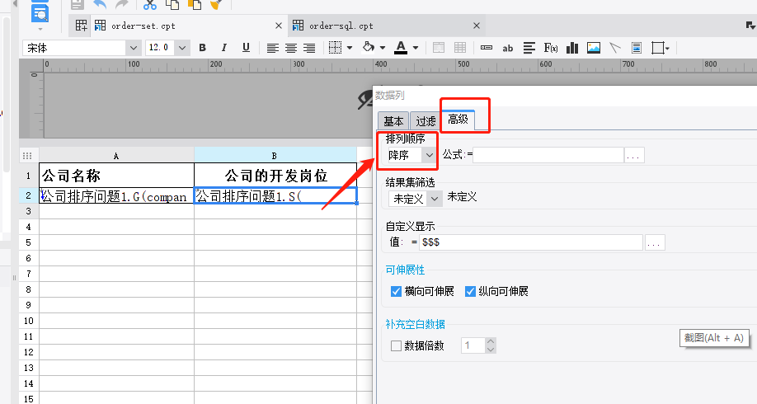Image resolution: width=757 pixels, height=404 pixels.
Task: Toggle underline formatting
Action: click(x=247, y=48)
